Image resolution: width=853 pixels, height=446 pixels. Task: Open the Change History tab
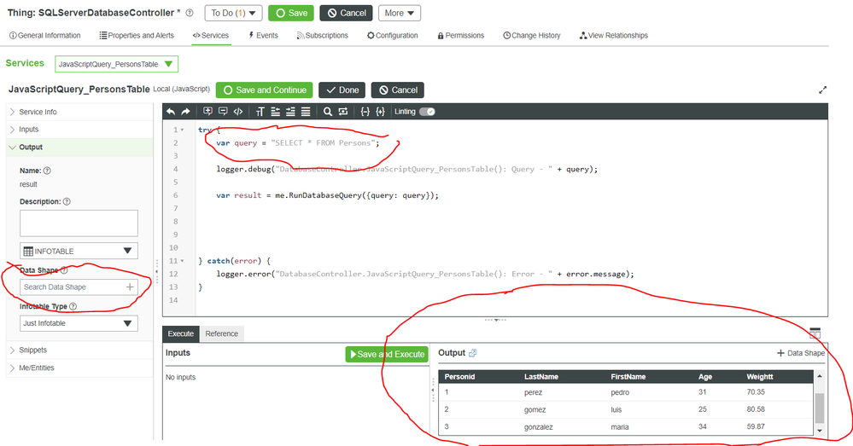click(x=531, y=35)
